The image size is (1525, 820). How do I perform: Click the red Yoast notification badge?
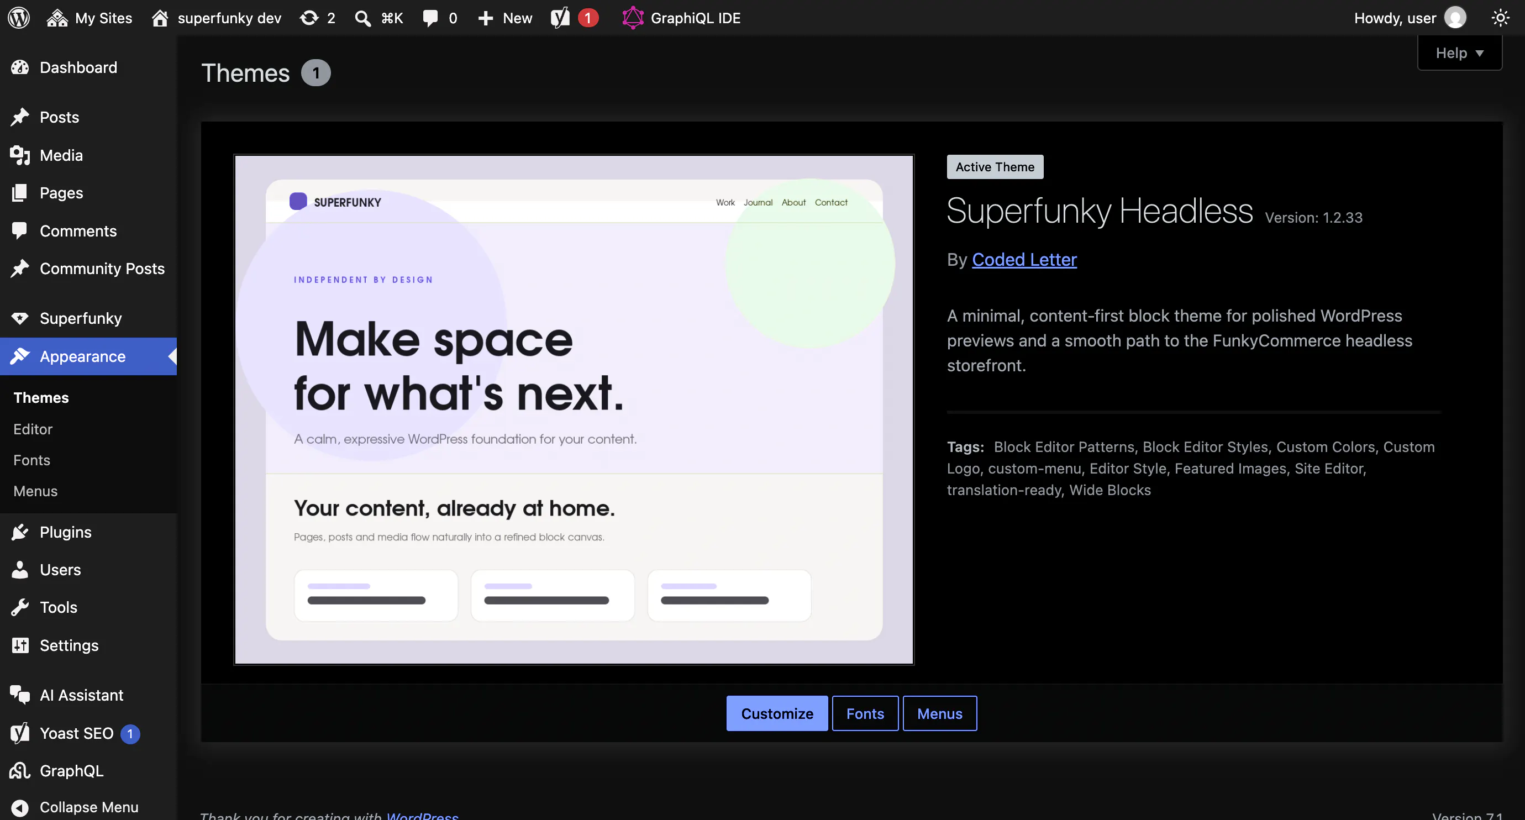588,18
